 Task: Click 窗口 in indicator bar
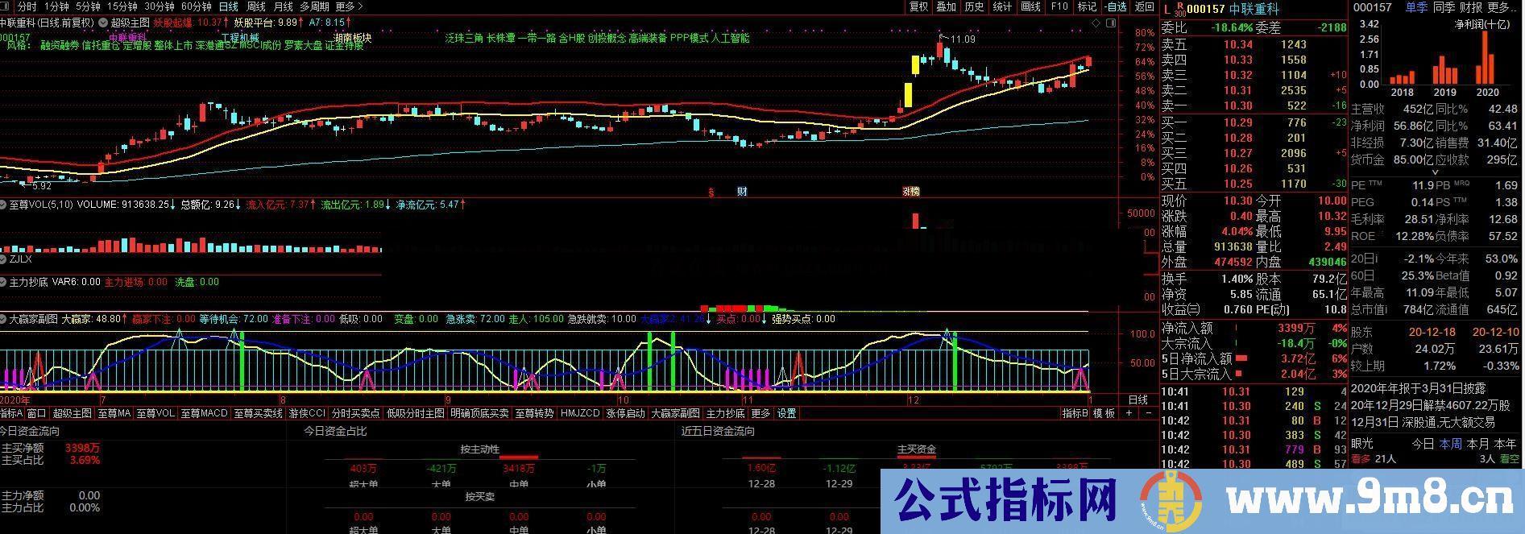click(x=36, y=413)
